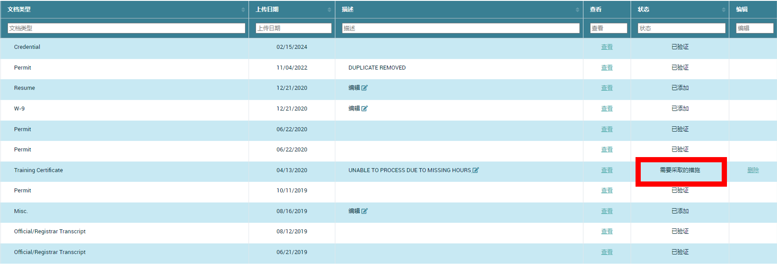
Task: Focus the 文档类型 filter field
Action: point(126,28)
